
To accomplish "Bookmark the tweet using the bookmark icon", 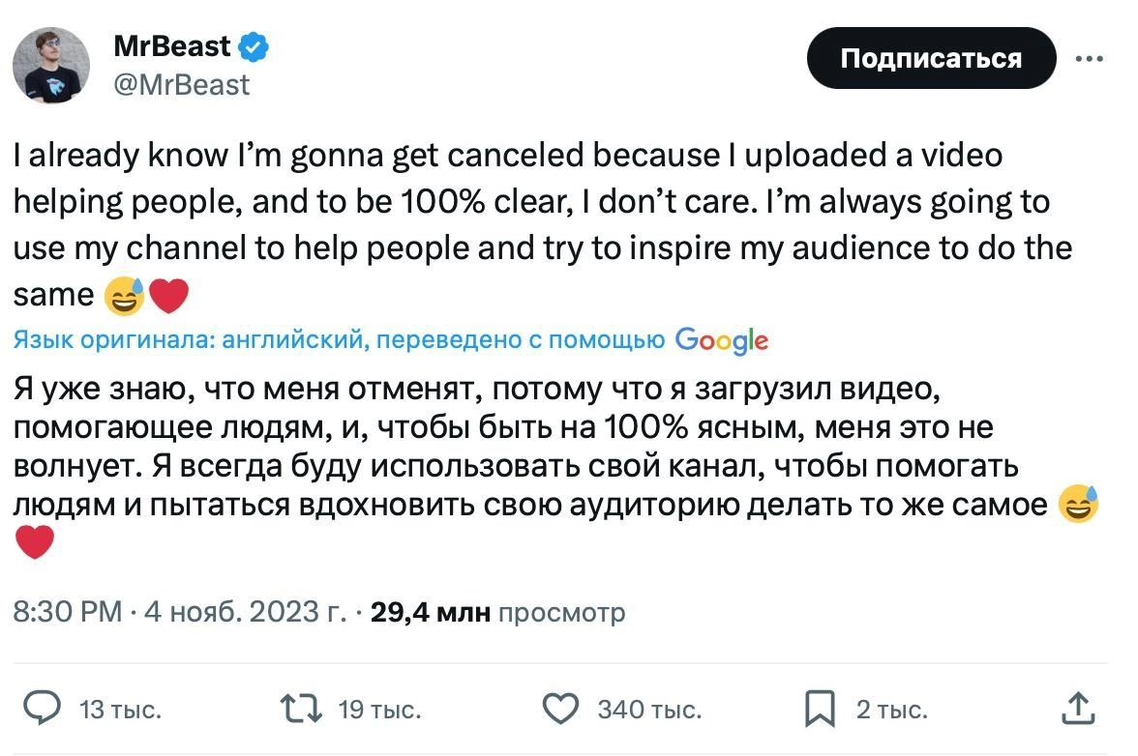I will pos(821,709).
